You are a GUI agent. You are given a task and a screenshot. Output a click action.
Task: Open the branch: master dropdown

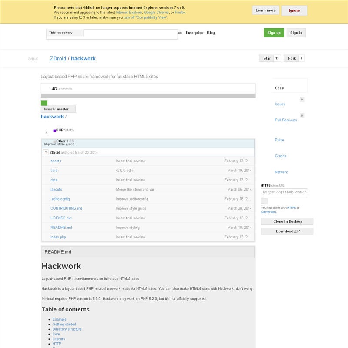pyautogui.click(x=58, y=109)
